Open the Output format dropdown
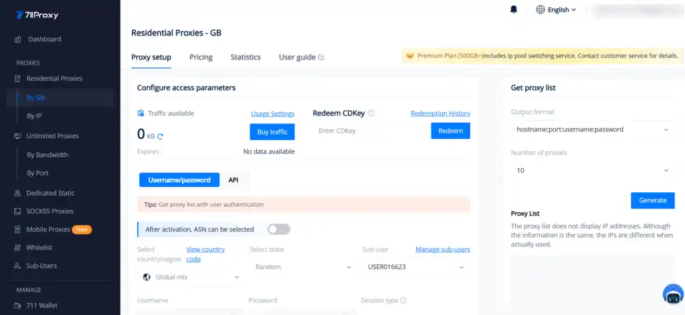 click(x=593, y=129)
